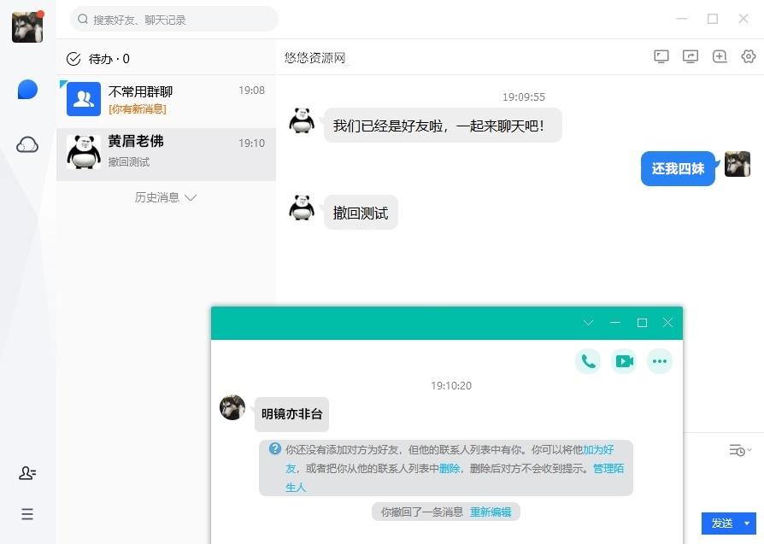Image resolution: width=764 pixels, height=544 pixels.
Task: Click the chat settings gear icon
Action: [x=749, y=56]
